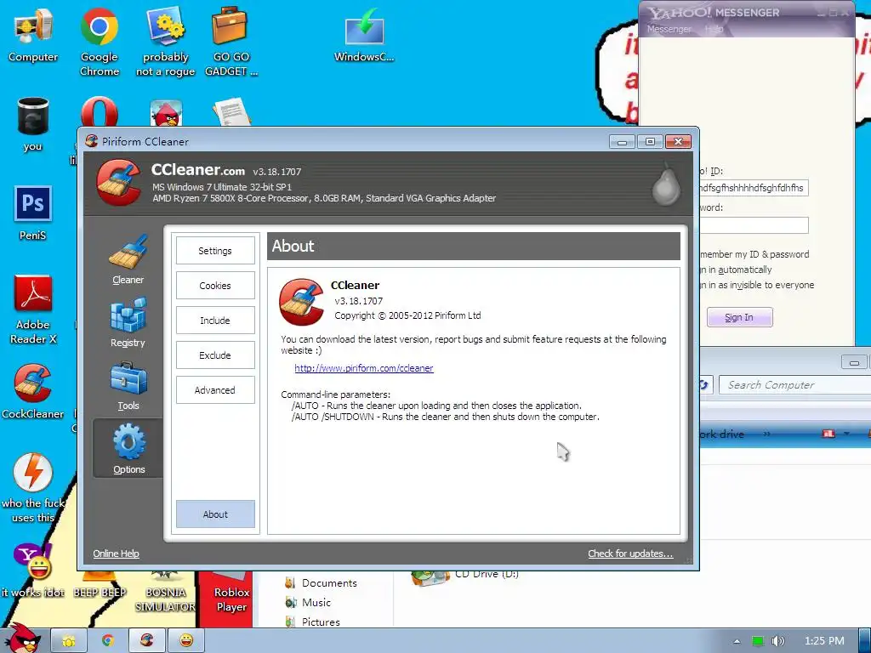Image resolution: width=871 pixels, height=653 pixels.
Task: Open Adobe Reader X desktop shortcut
Action: point(33,309)
